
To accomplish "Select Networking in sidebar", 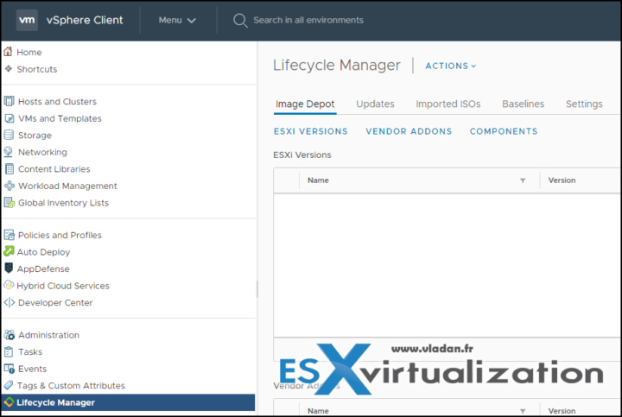I will 42,152.
